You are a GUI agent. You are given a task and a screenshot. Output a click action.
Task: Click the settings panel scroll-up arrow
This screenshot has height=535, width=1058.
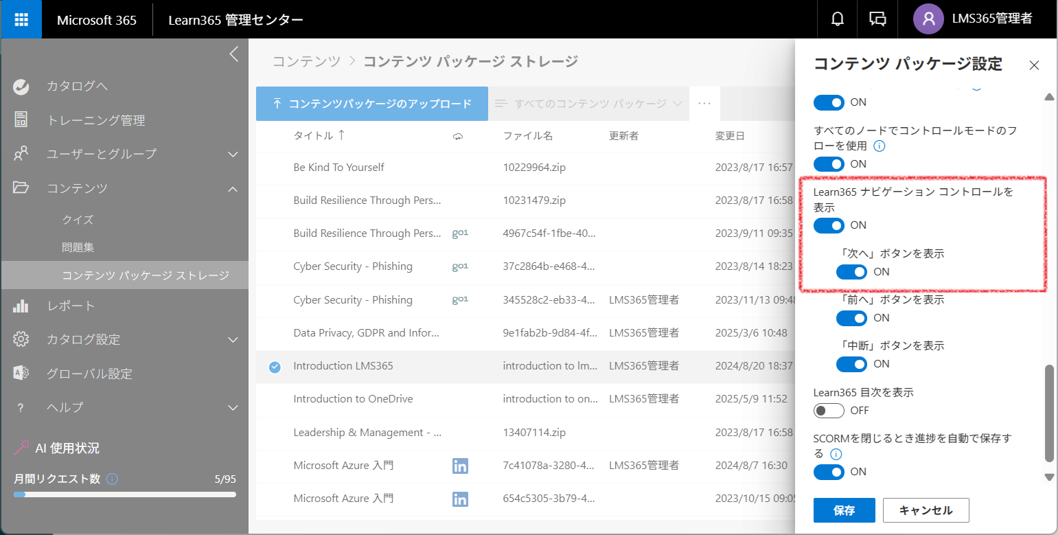coord(1049,97)
